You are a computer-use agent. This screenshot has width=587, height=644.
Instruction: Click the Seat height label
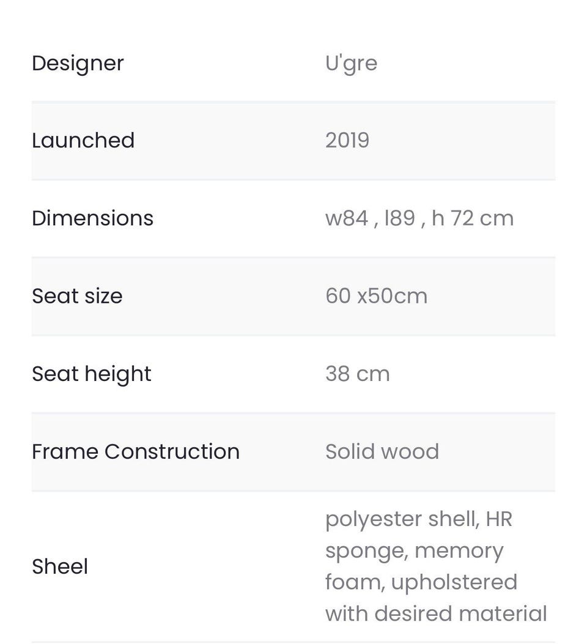click(91, 374)
